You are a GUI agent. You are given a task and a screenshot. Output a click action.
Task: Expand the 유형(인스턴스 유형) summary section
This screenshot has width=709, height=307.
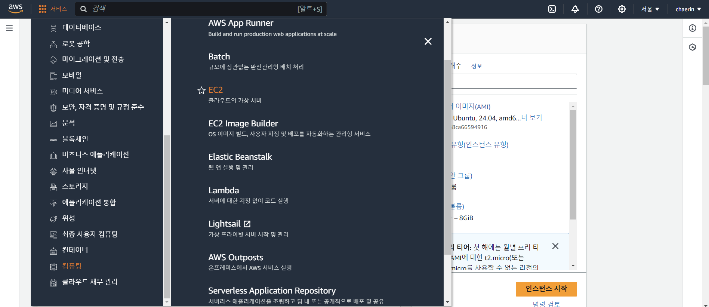[480, 145]
